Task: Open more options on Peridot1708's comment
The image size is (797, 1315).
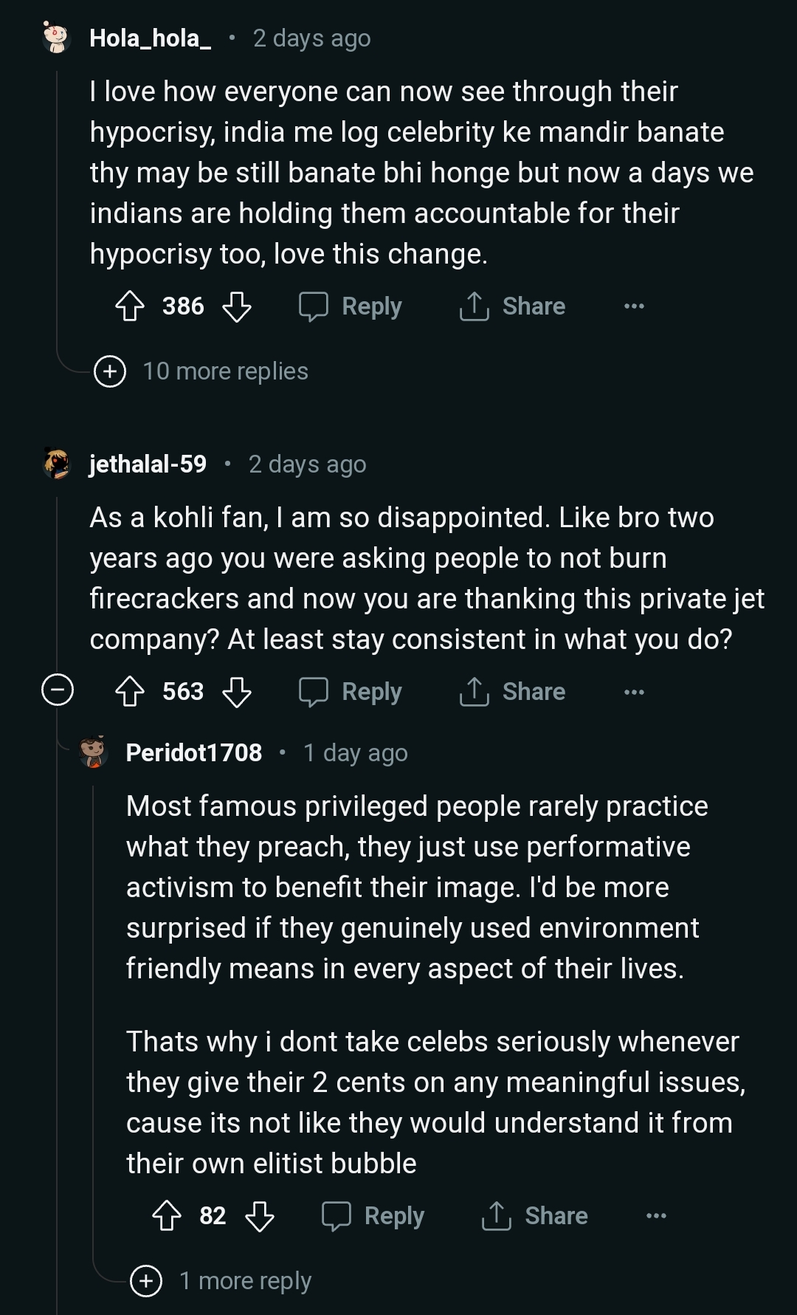Action: click(x=656, y=1216)
